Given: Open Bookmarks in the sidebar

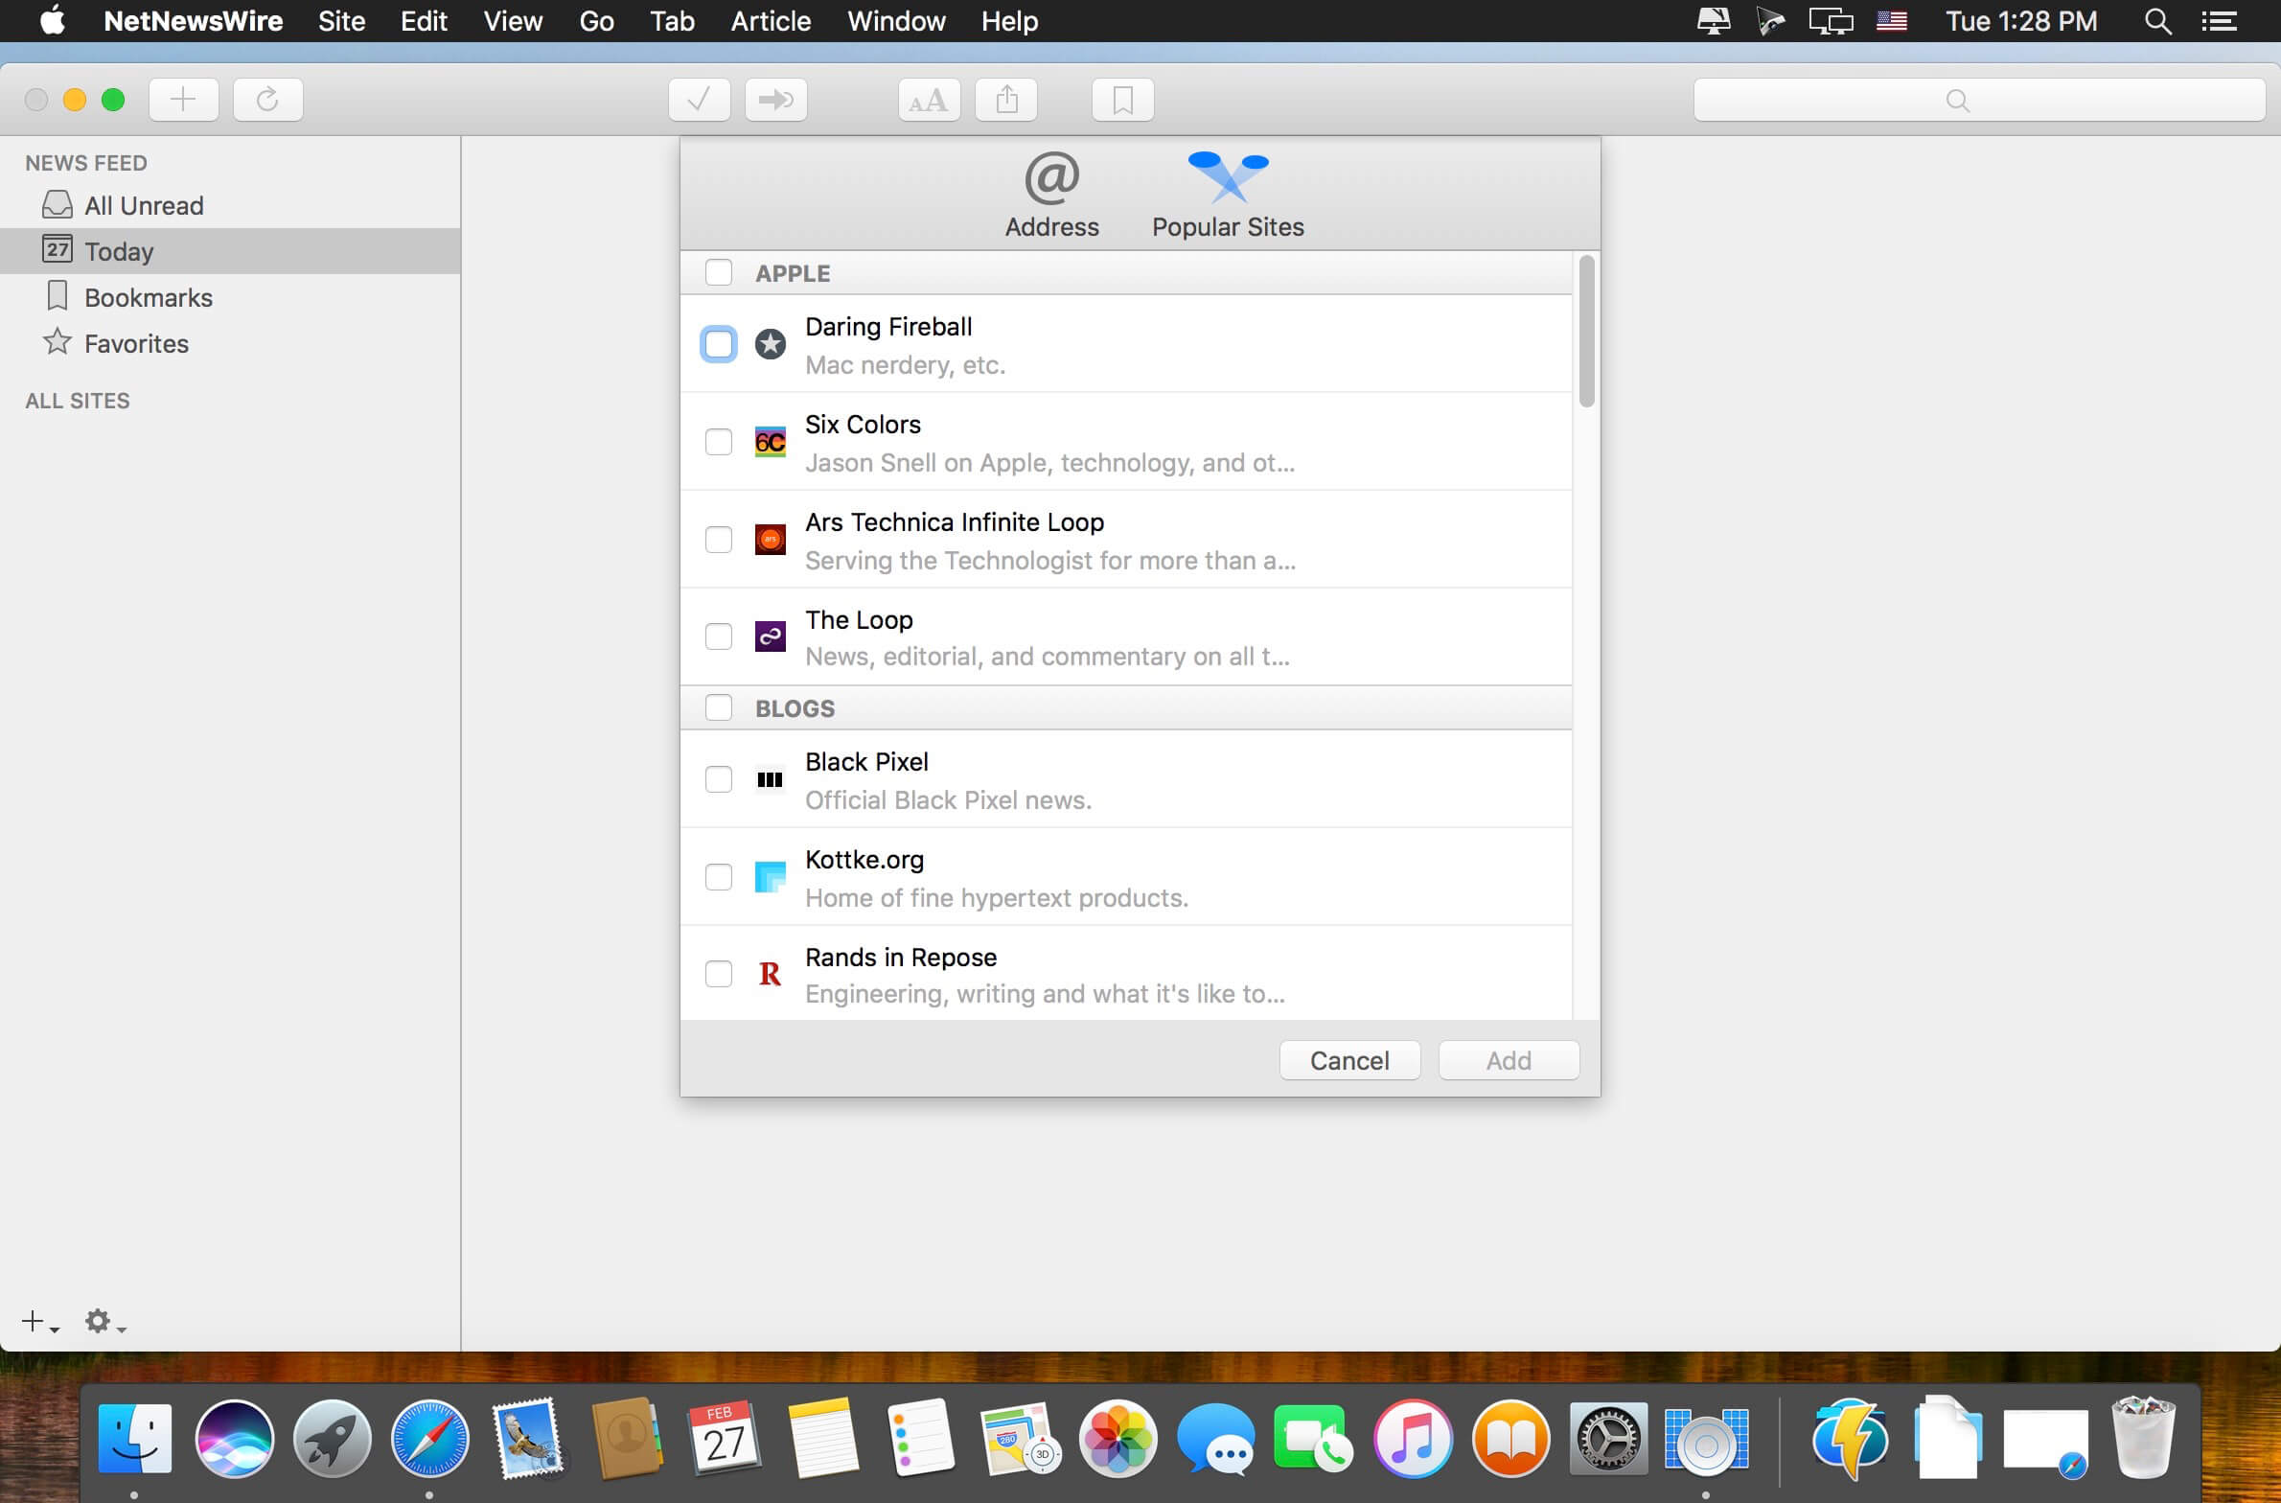Looking at the screenshot, I should 230,297.
